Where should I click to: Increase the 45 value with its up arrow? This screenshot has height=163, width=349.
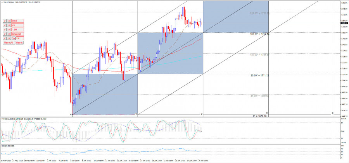[x=9, y=25]
